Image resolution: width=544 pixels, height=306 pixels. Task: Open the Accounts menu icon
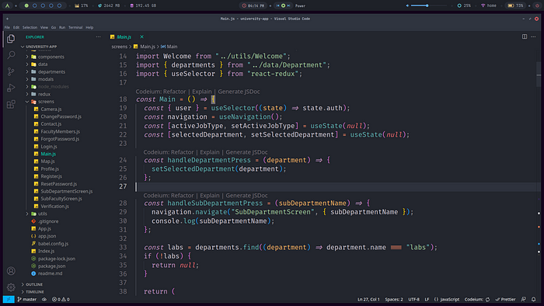coord(11,270)
